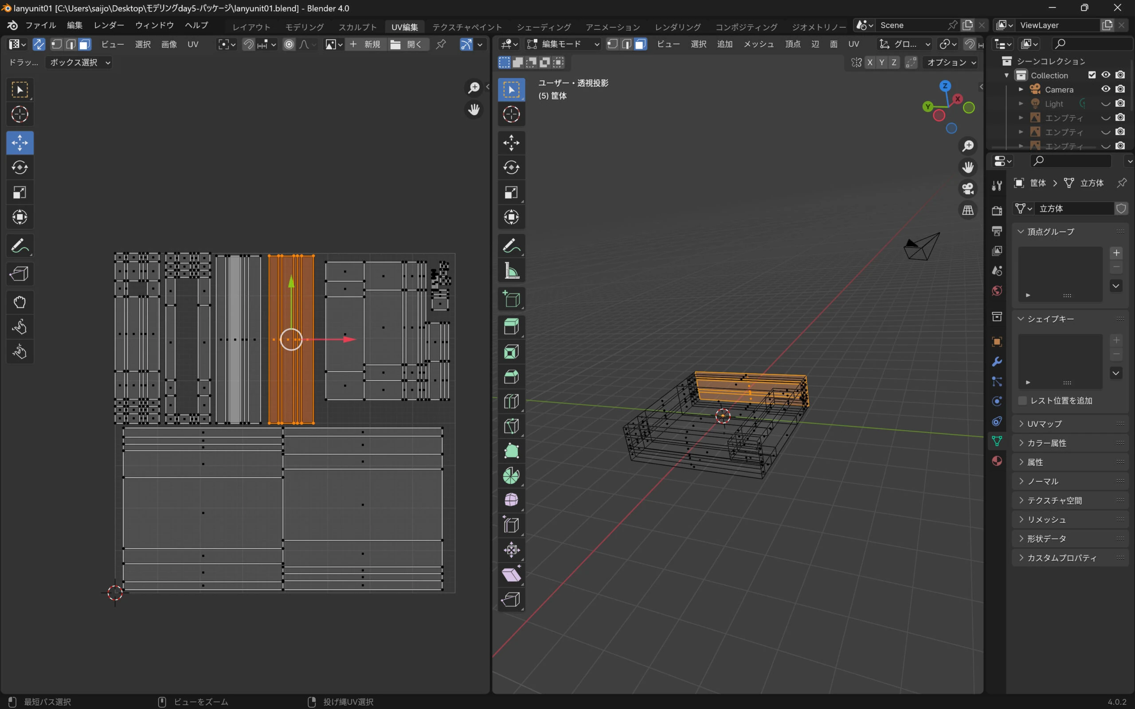This screenshot has height=709, width=1135.
Task: Hide the Camera object in outliner
Action: (x=1105, y=89)
